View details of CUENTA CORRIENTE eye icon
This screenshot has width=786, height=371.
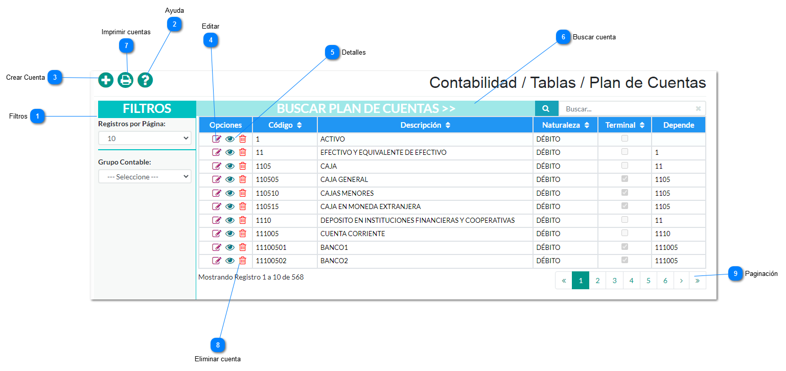click(x=230, y=234)
